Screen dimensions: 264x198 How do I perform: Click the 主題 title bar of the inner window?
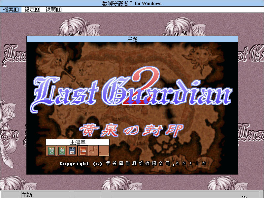[132, 39]
